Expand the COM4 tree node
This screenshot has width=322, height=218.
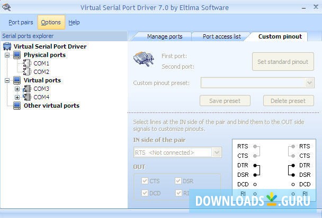(17, 97)
